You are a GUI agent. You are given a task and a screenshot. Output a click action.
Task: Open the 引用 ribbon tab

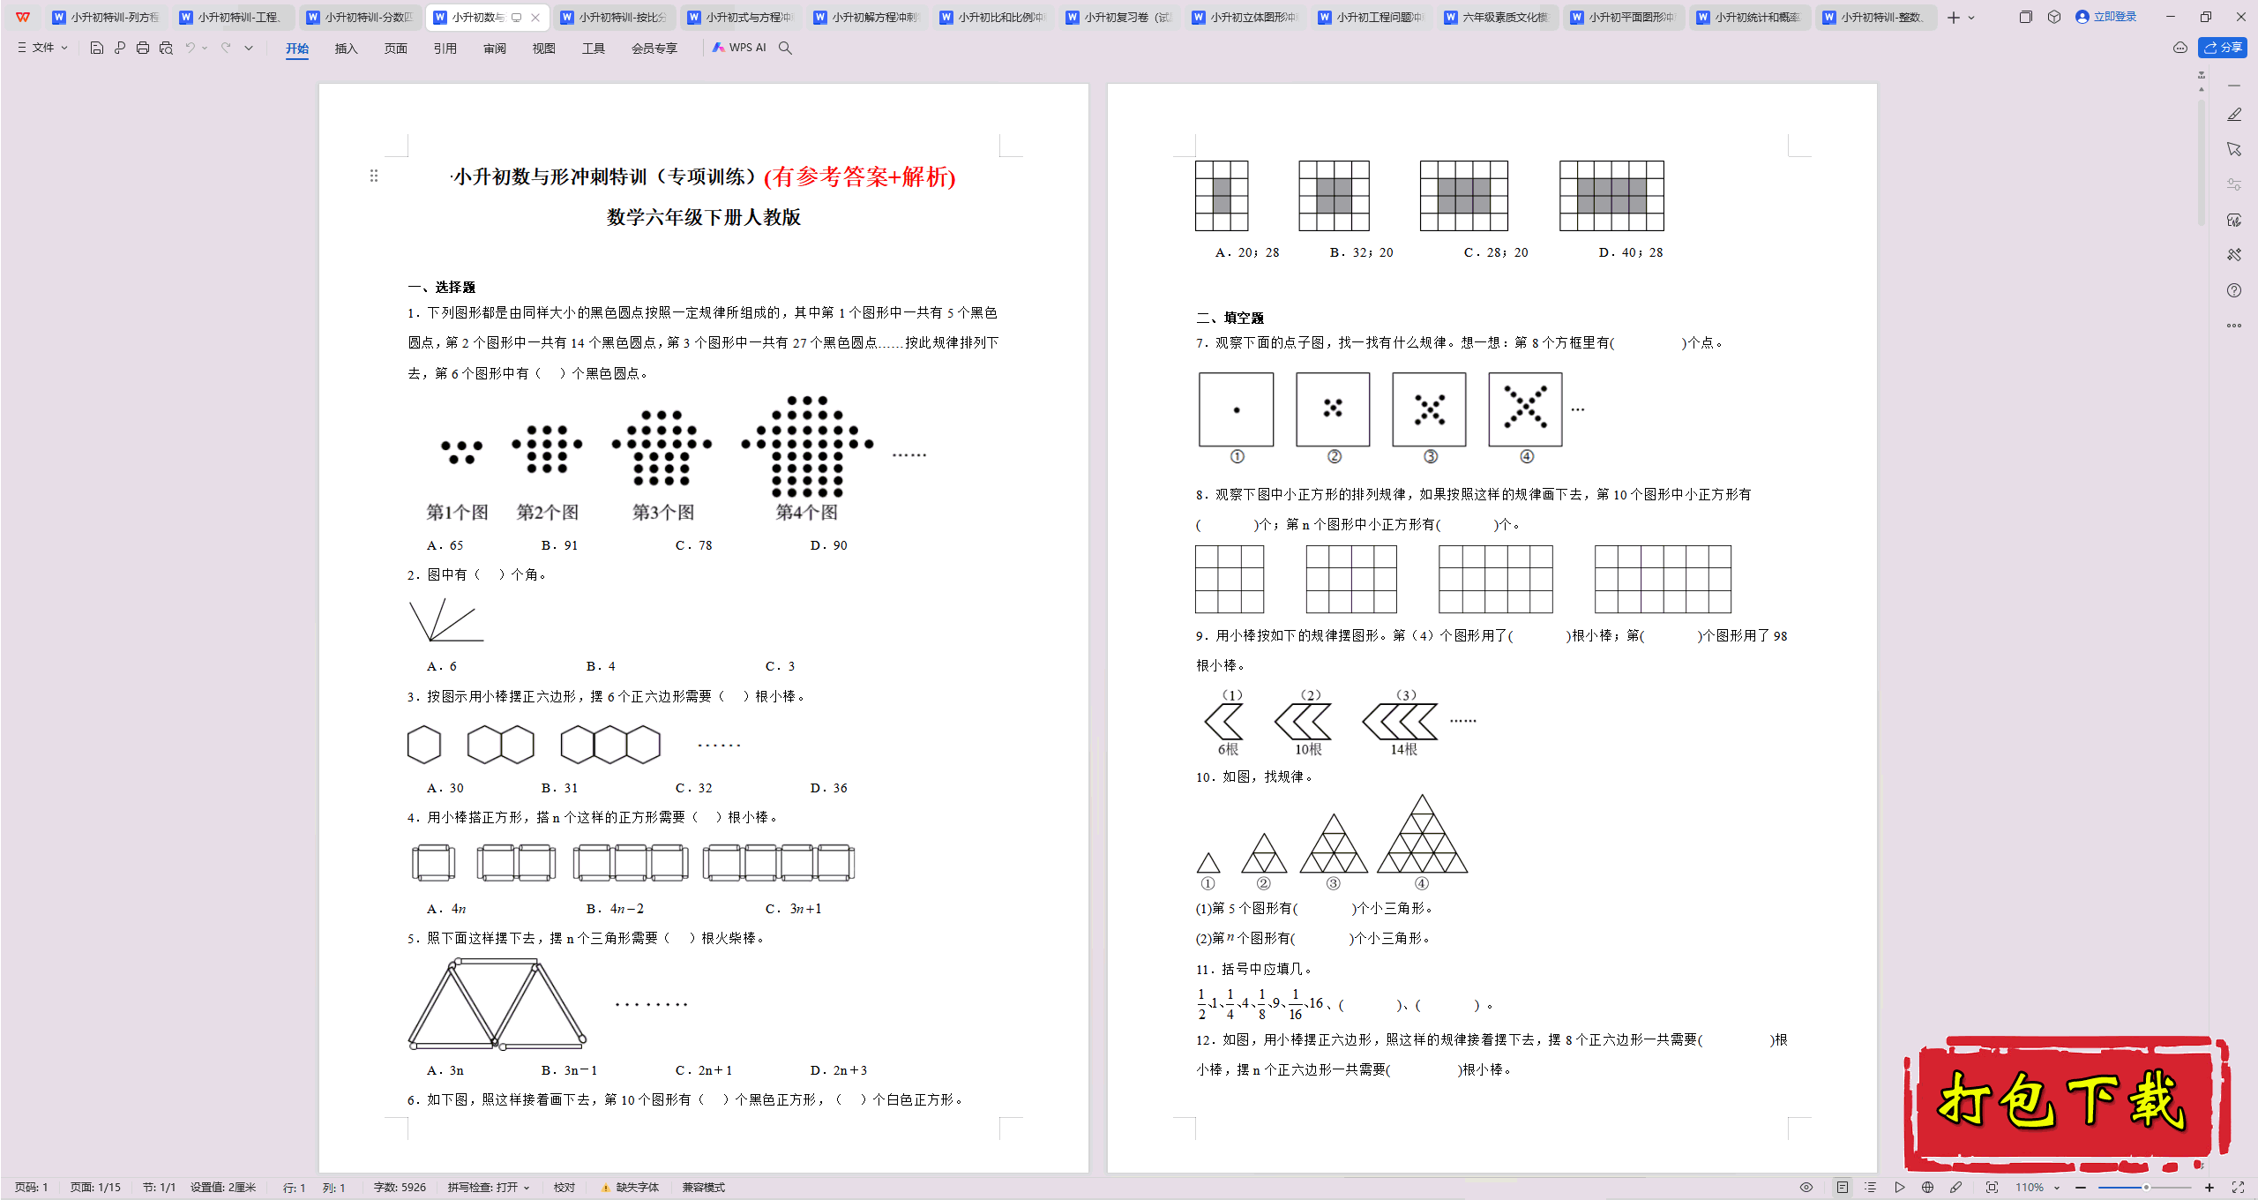coord(445,49)
